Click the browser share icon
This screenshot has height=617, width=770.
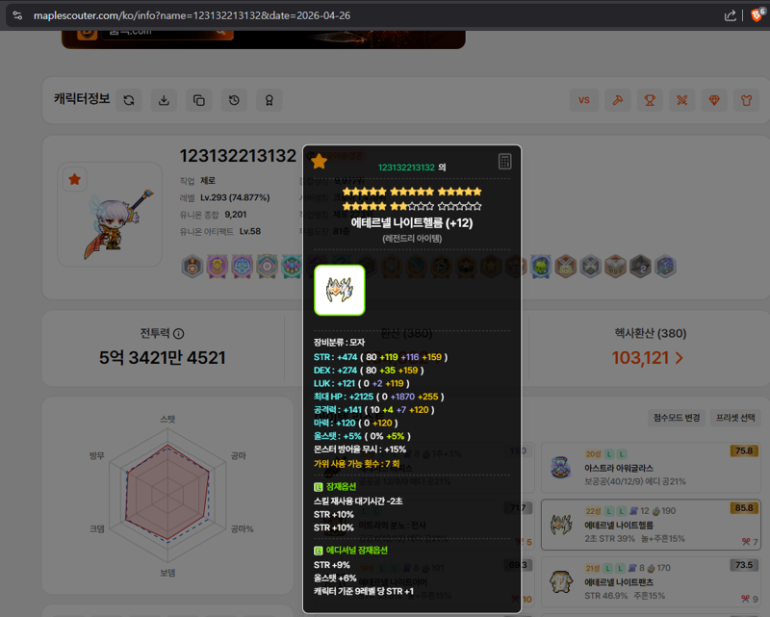tap(731, 15)
